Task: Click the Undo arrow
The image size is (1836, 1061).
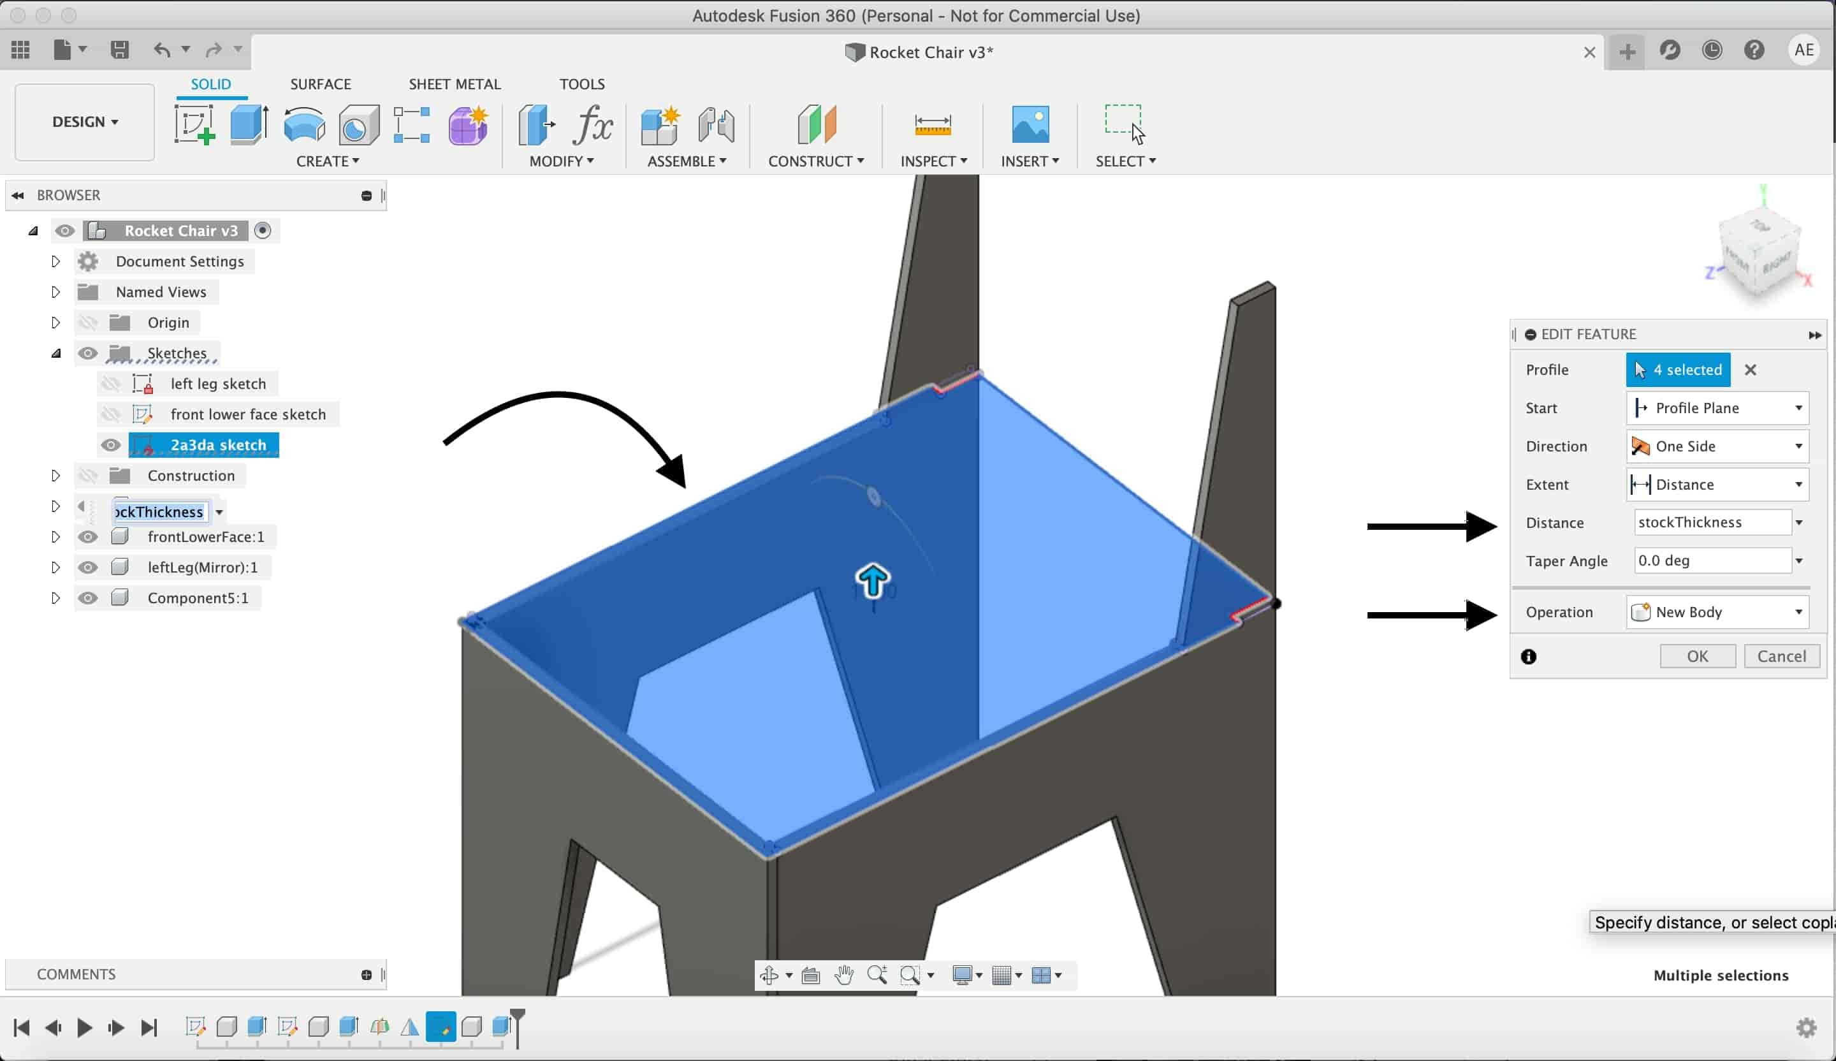Action: pos(162,50)
